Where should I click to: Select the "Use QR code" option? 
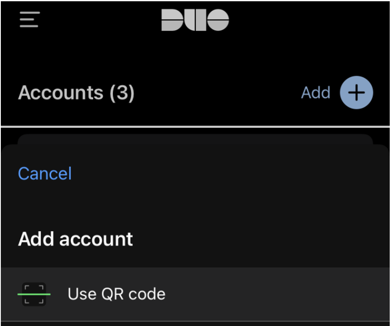pos(116,294)
